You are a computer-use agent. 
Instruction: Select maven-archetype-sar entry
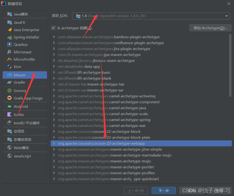(141, 90)
